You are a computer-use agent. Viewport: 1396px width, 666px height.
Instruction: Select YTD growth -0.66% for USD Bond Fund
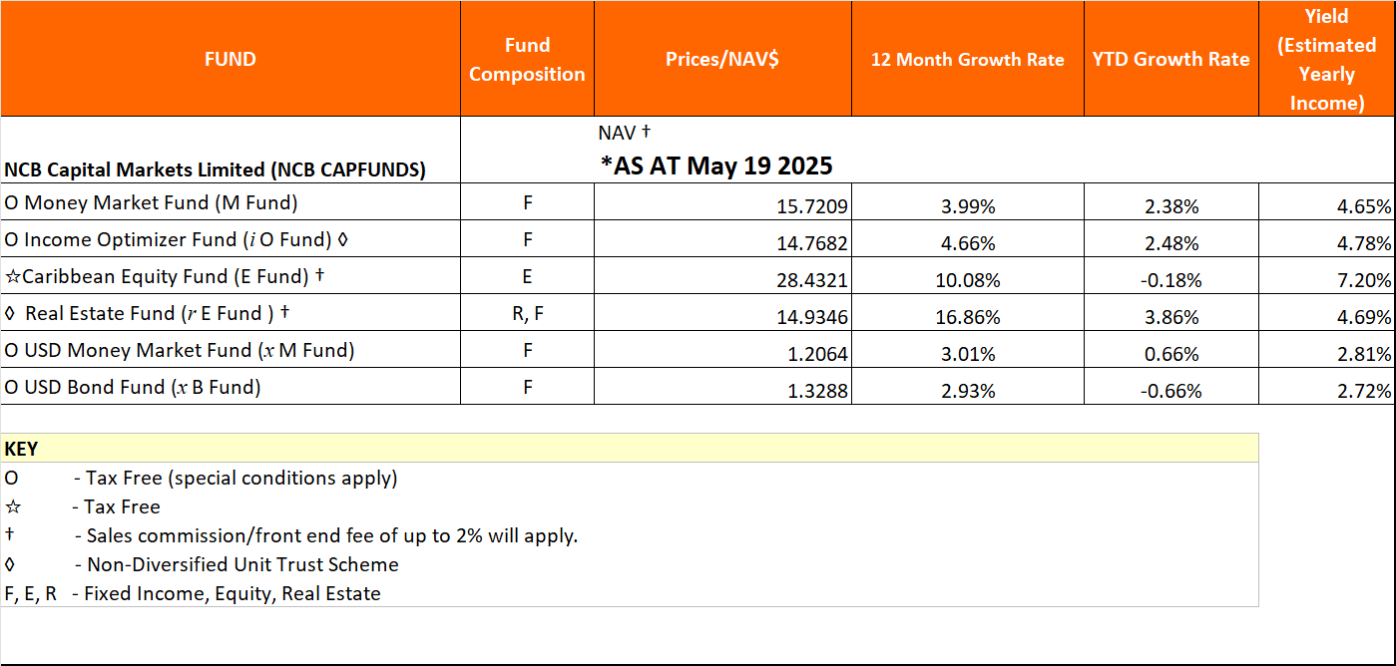(x=1170, y=392)
